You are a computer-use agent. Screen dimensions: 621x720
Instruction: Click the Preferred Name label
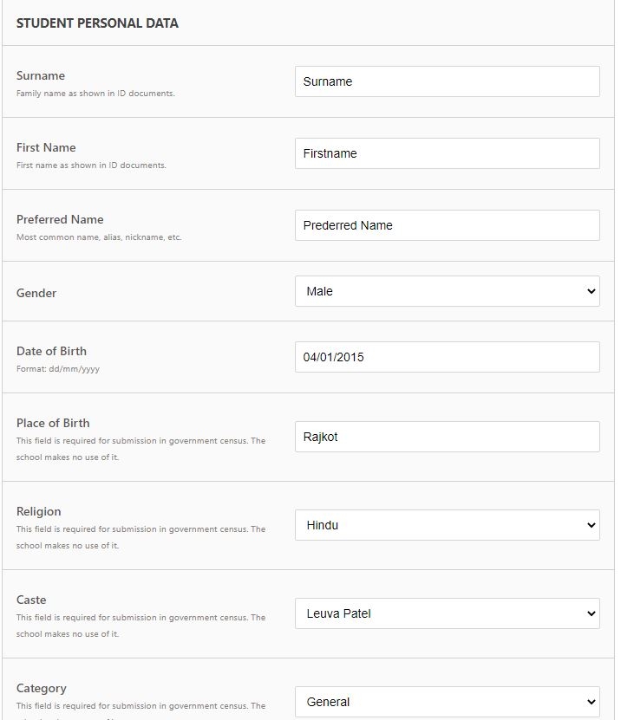(60, 219)
